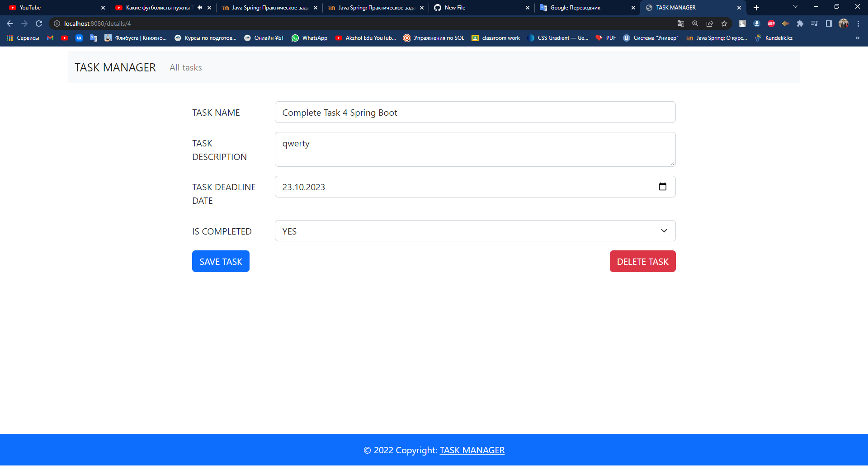Open the Gmail bookmark icon
The width and height of the screenshot is (868, 470).
pos(50,38)
